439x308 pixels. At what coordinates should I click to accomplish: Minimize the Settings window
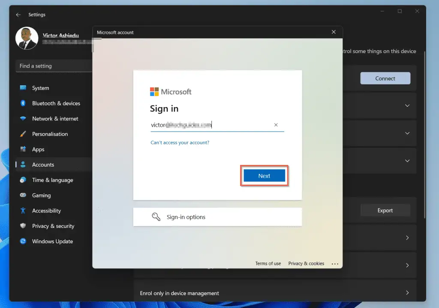tap(382, 11)
